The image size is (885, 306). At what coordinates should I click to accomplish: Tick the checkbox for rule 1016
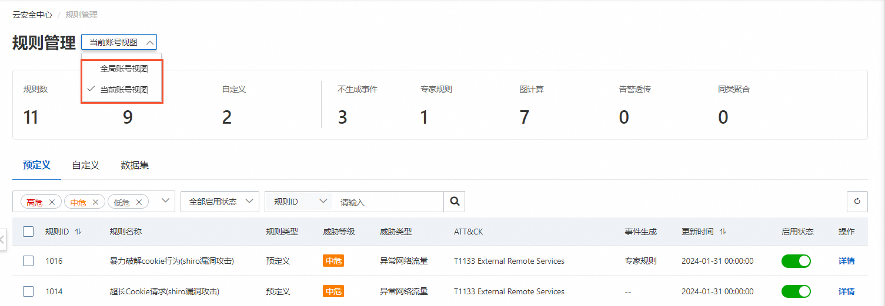[x=28, y=261]
